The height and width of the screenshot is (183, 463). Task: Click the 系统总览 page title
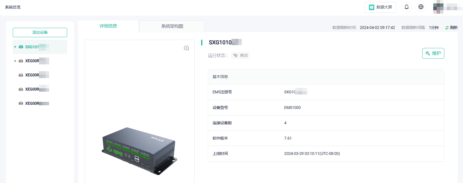tap(13, 7)
